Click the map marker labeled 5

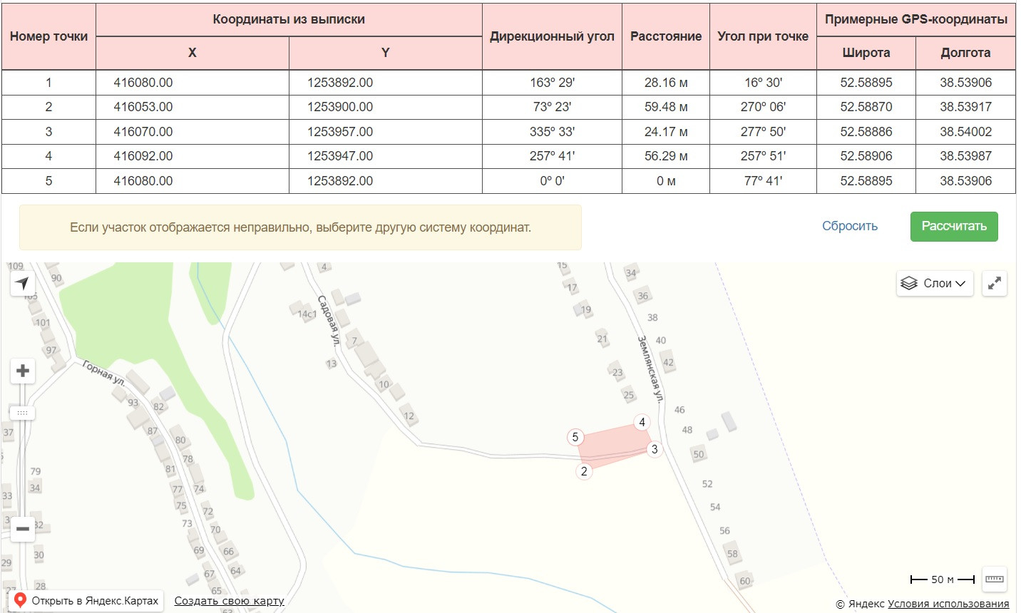click(x=575, y=437)
